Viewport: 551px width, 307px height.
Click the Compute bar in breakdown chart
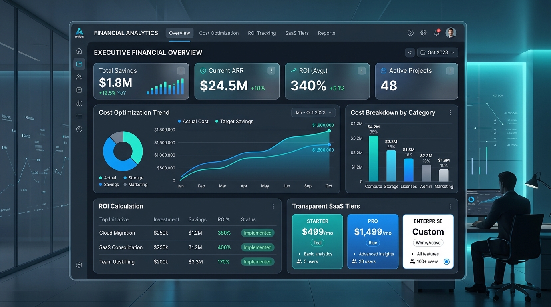pyautogui.click(x=374, y=159)
